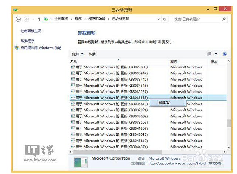Sort by the 版本 column header
The height and width of the screenshot is (174, 237).
[x=214, y=61]
